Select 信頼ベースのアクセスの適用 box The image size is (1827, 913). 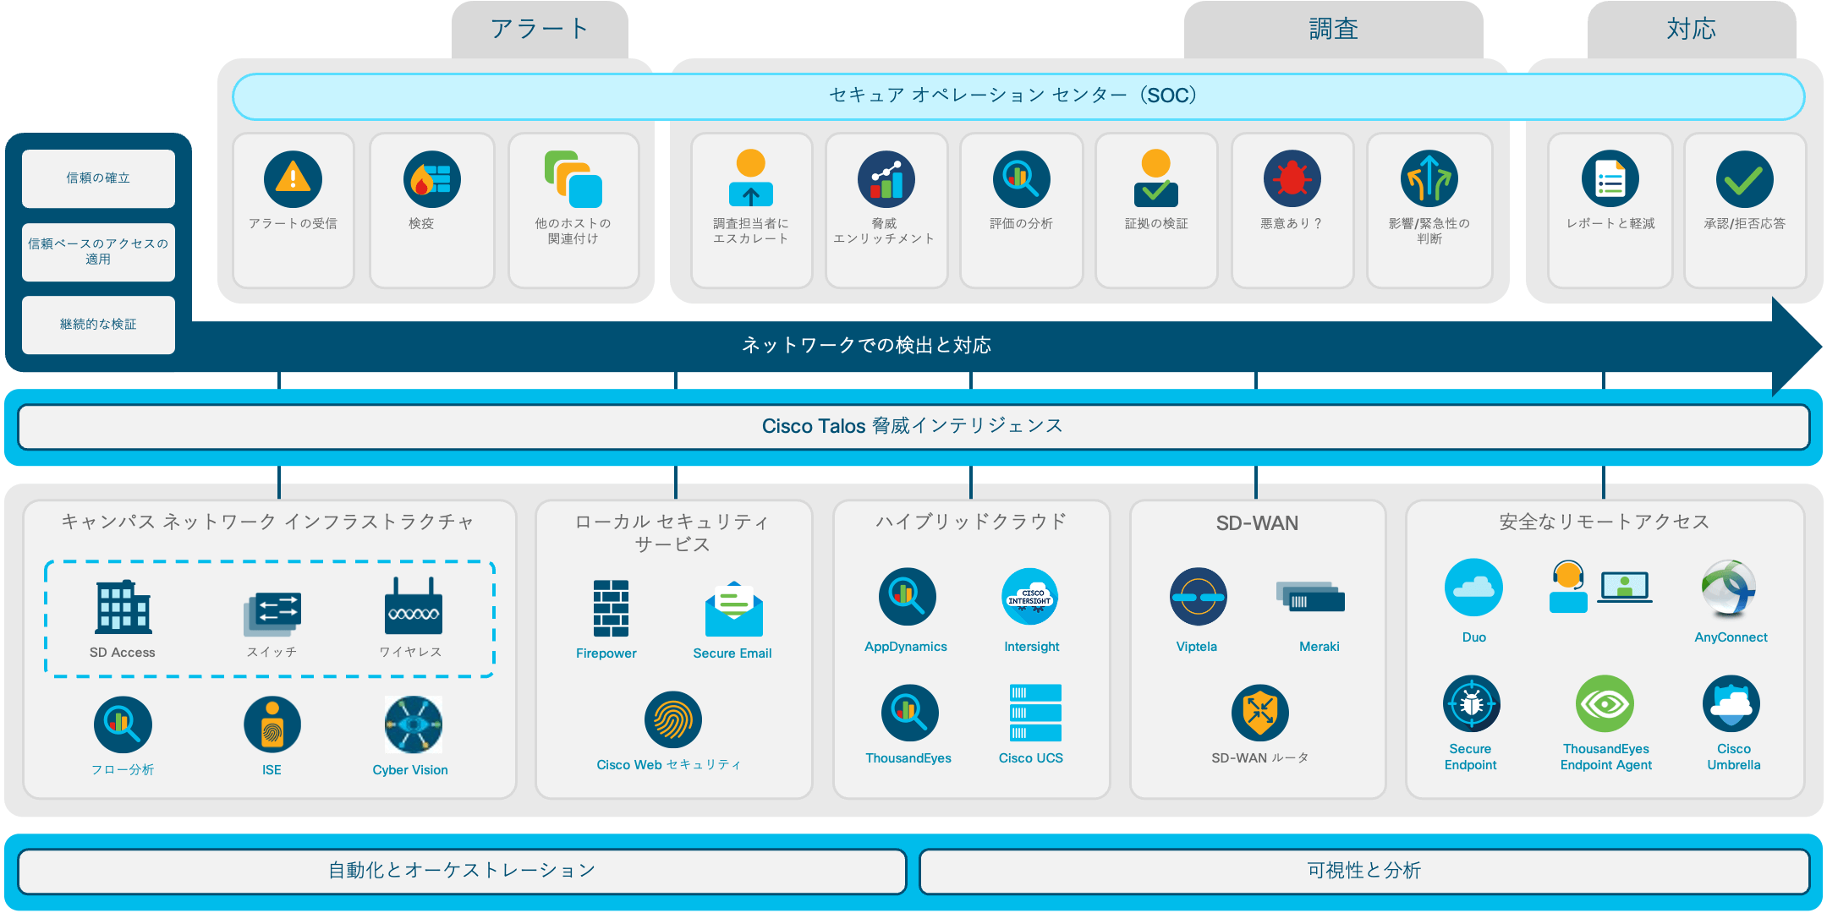coord(98,252)
